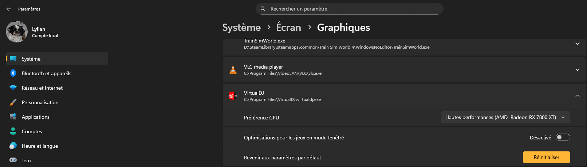The height and width of the screenshot is (167, 587).
Task: Enable window-mode game optimizations toggle
Action: click(x=563, y=138)
